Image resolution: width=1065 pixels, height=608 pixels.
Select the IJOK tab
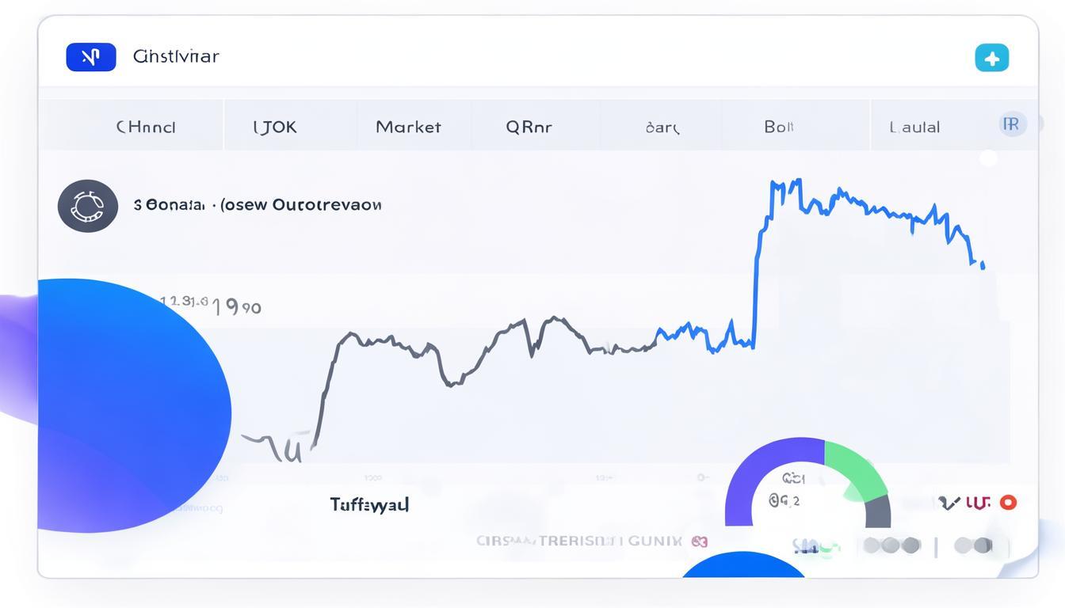[275, 127]
